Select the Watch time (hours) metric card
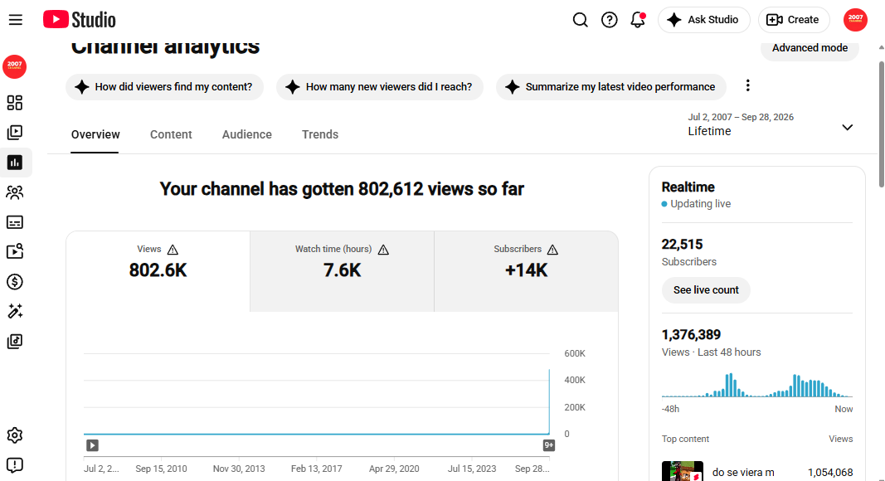 coord(342,271)
